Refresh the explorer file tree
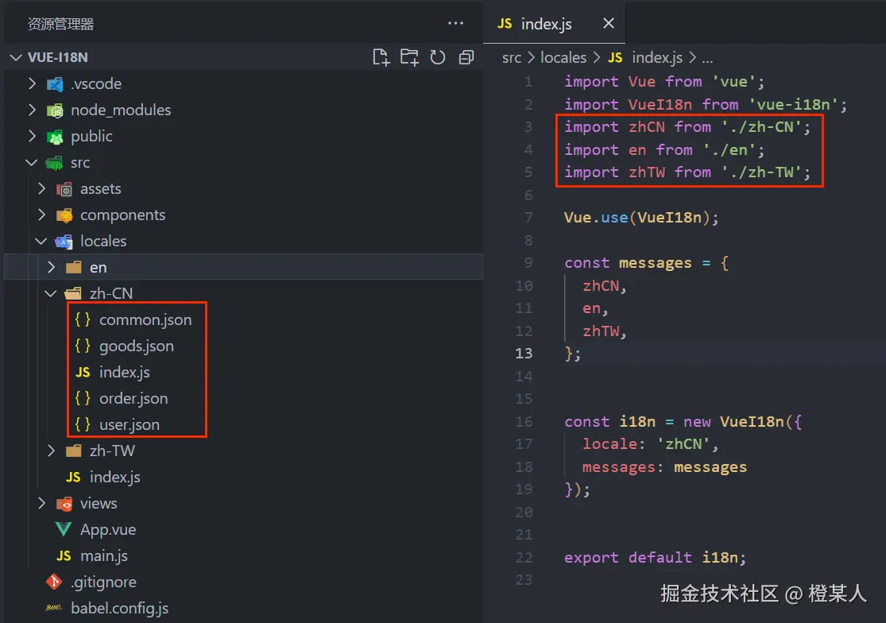Viewport: 886px width, 623px height. tap(437, 57)
